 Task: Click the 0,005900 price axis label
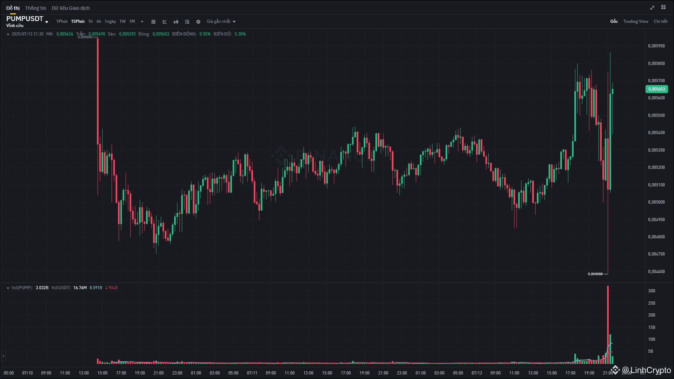click(x=656, y=46)
